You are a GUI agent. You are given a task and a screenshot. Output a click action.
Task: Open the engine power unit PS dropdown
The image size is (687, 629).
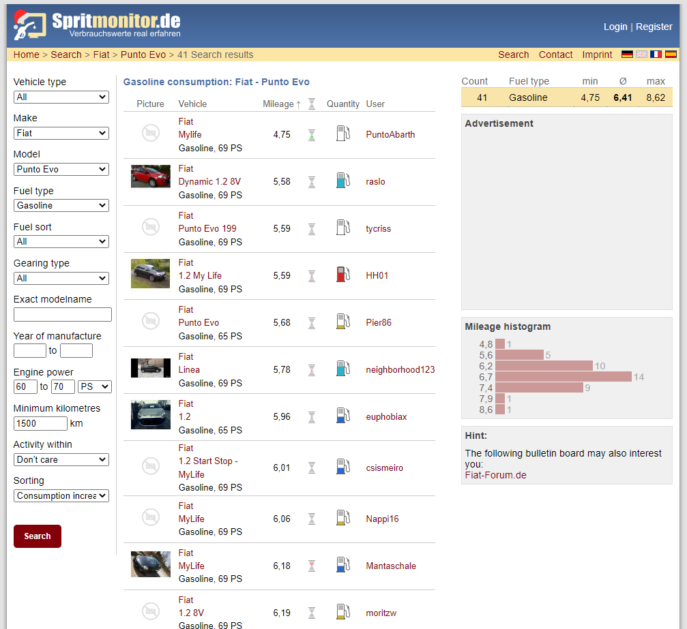(95, 387)
